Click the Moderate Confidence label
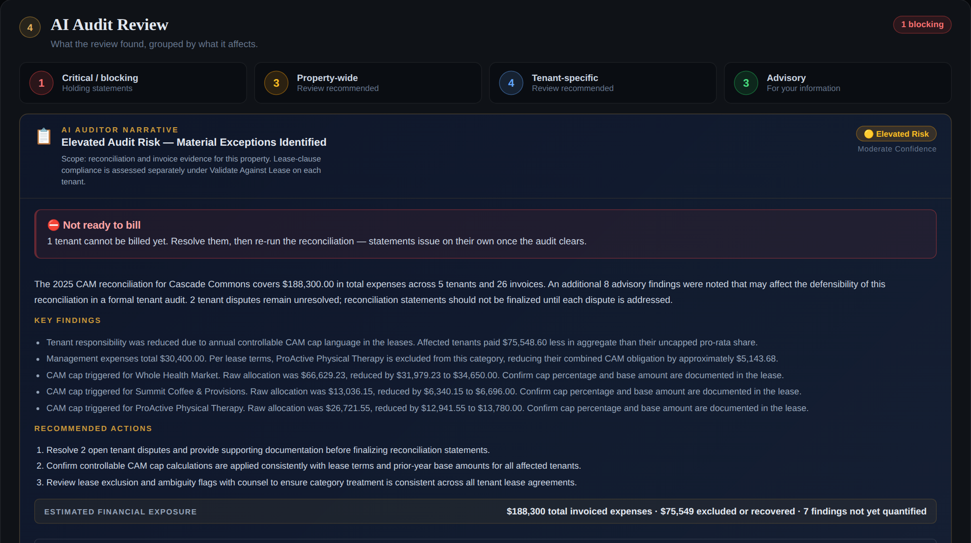Screen dimensions: 971x543 point(897,149)
